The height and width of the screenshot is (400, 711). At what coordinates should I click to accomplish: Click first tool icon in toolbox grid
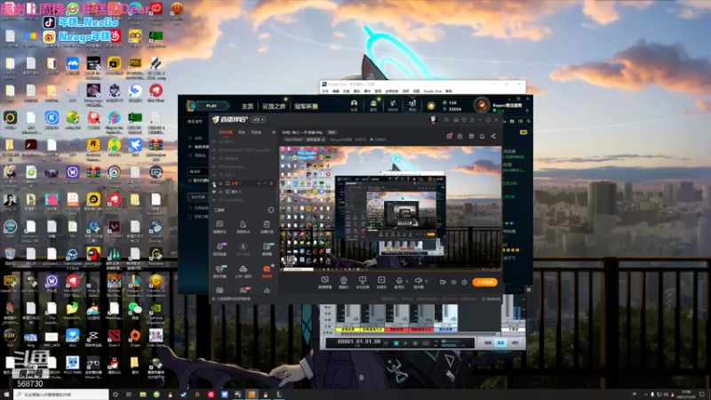coord(220,226)
